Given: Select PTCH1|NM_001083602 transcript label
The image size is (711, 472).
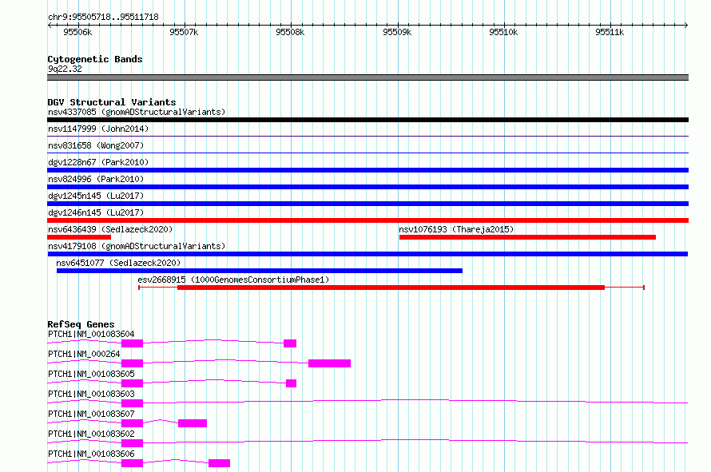Looking at the screenshot, I should 91,434.
